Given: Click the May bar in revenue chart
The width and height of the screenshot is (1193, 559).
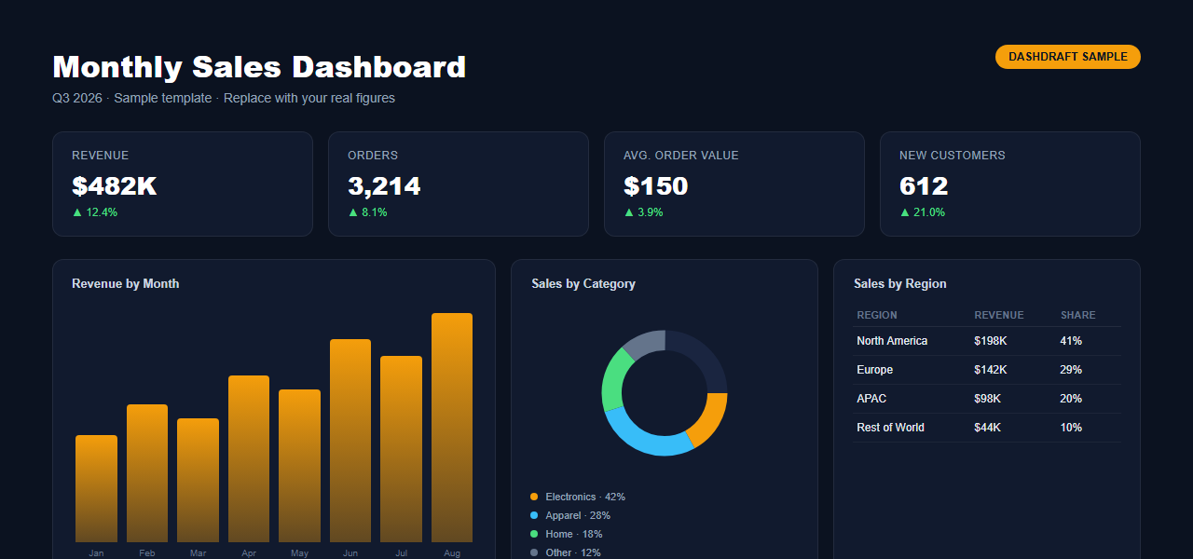Looking at the screenshot, I should click(x=299, y=466).
